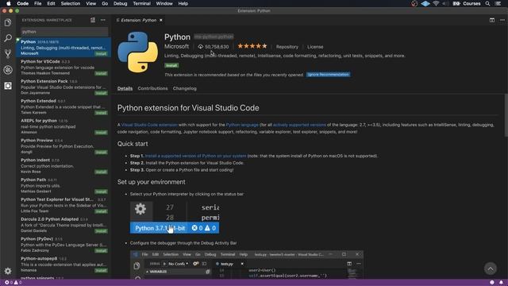Switch to the Contributions tab

click(x=152, y=88)
